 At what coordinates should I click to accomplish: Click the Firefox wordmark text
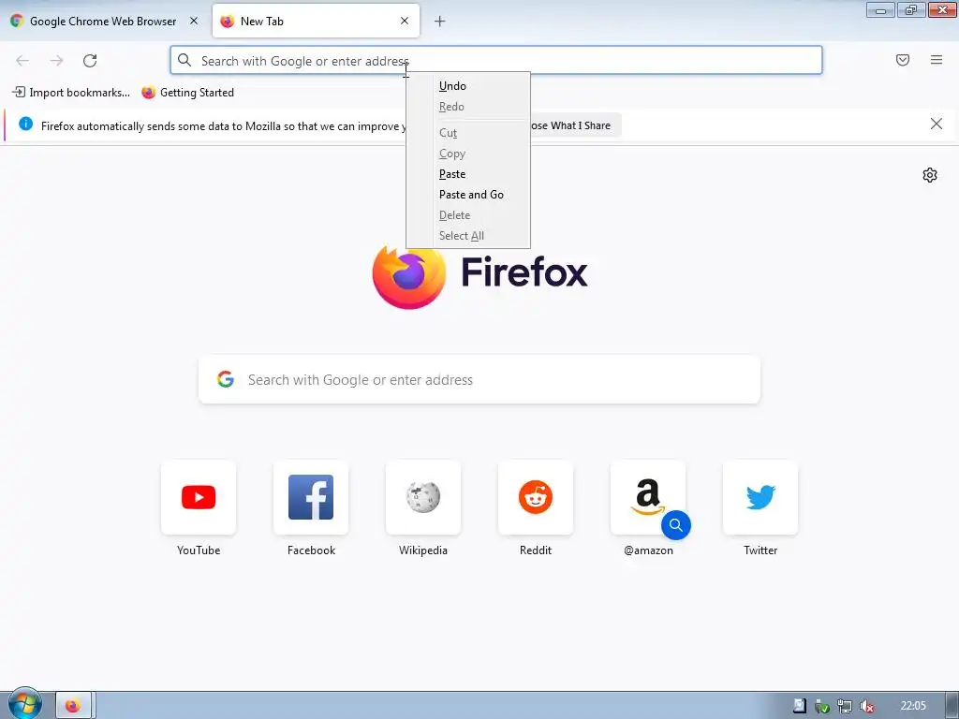point(524,272)
